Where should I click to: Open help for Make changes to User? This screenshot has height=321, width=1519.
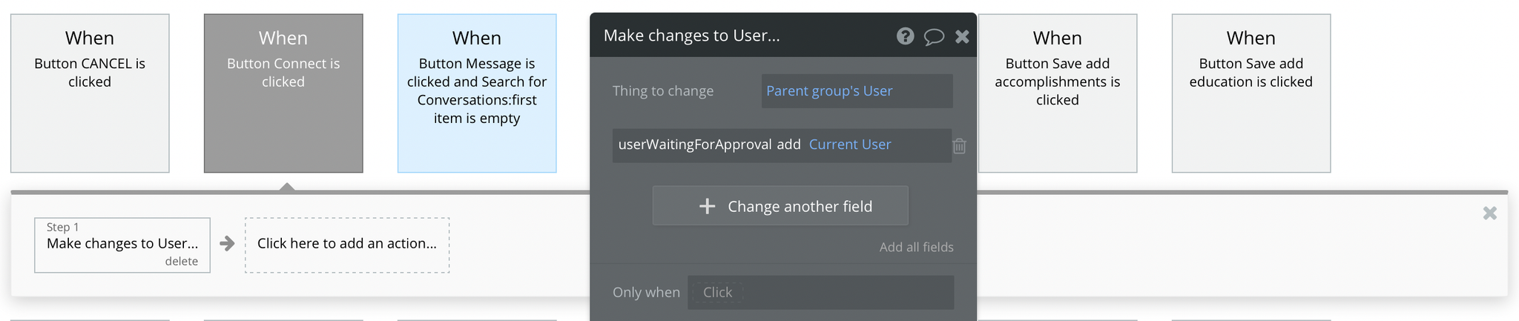[905, 36]
